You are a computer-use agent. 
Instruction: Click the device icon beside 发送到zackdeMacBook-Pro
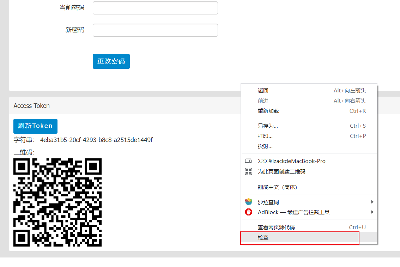click(248, 161)
